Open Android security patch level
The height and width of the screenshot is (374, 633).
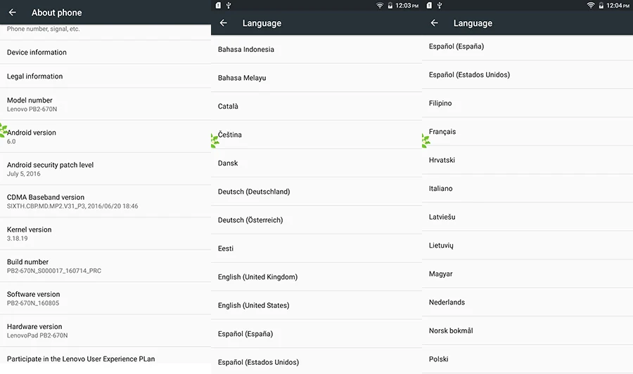105,169
